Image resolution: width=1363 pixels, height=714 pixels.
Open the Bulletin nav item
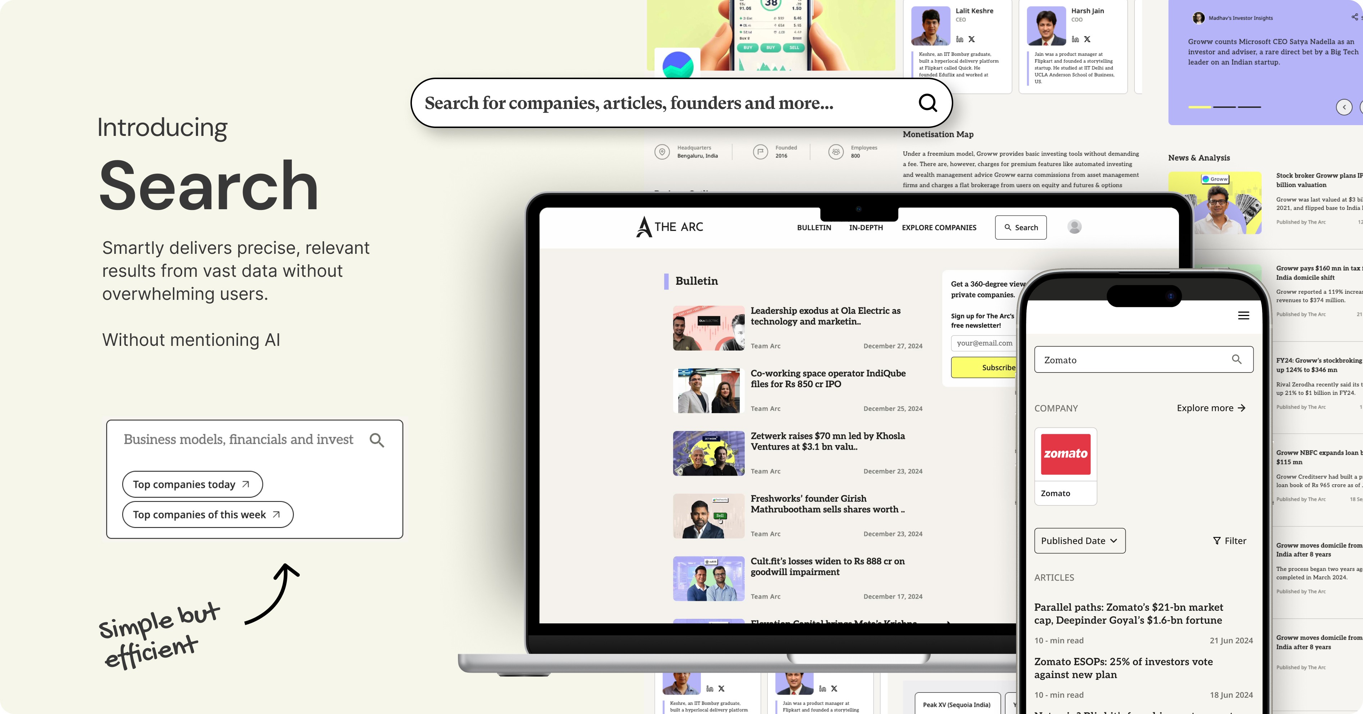814,228
